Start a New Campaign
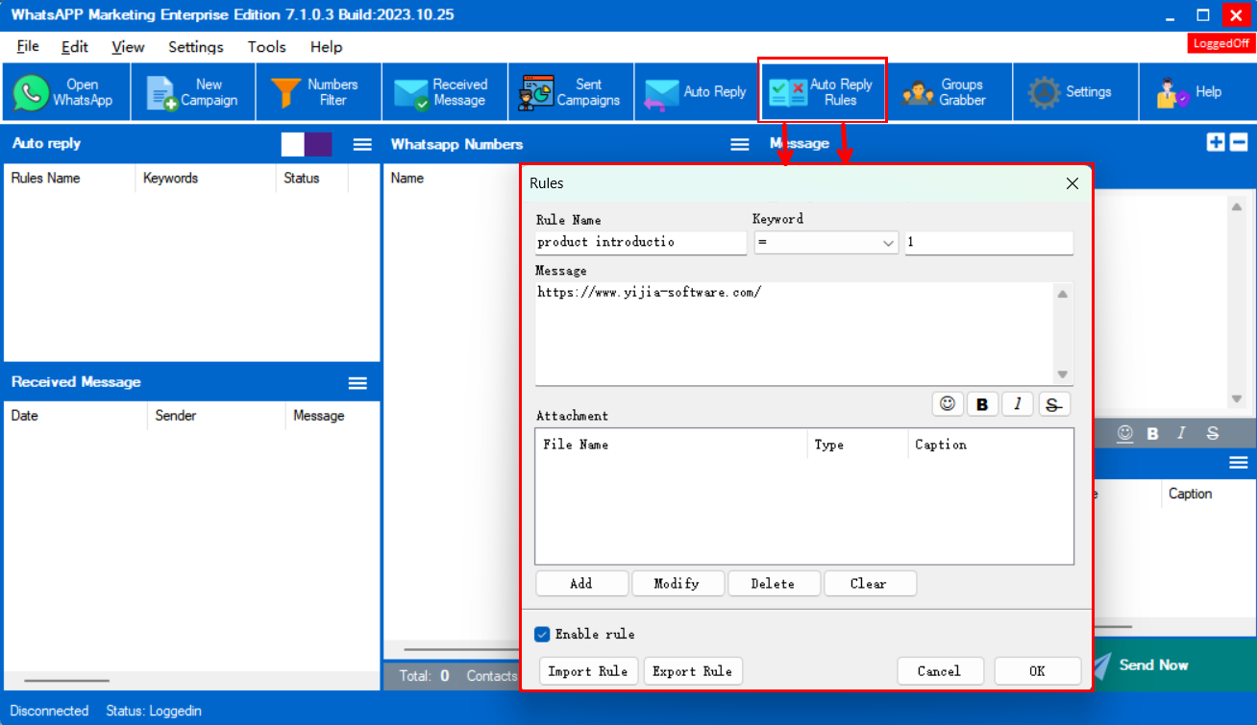Image resolution: width=1257 pixels, height=725 pixels. point(193,92)
